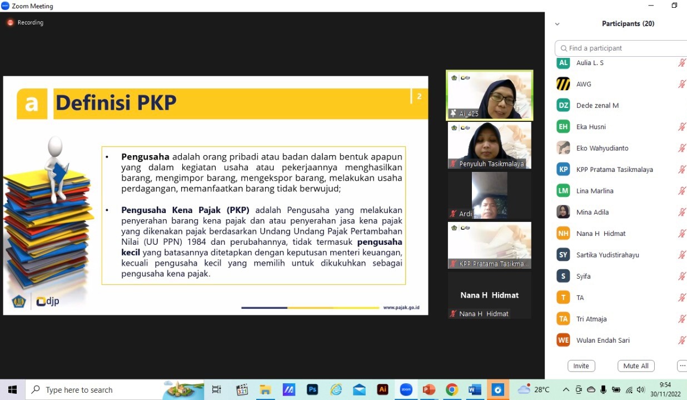Open Adobe Illustrator from the taskbar
This screenshot has width=687, height=400.
click(x=382, y=390)
